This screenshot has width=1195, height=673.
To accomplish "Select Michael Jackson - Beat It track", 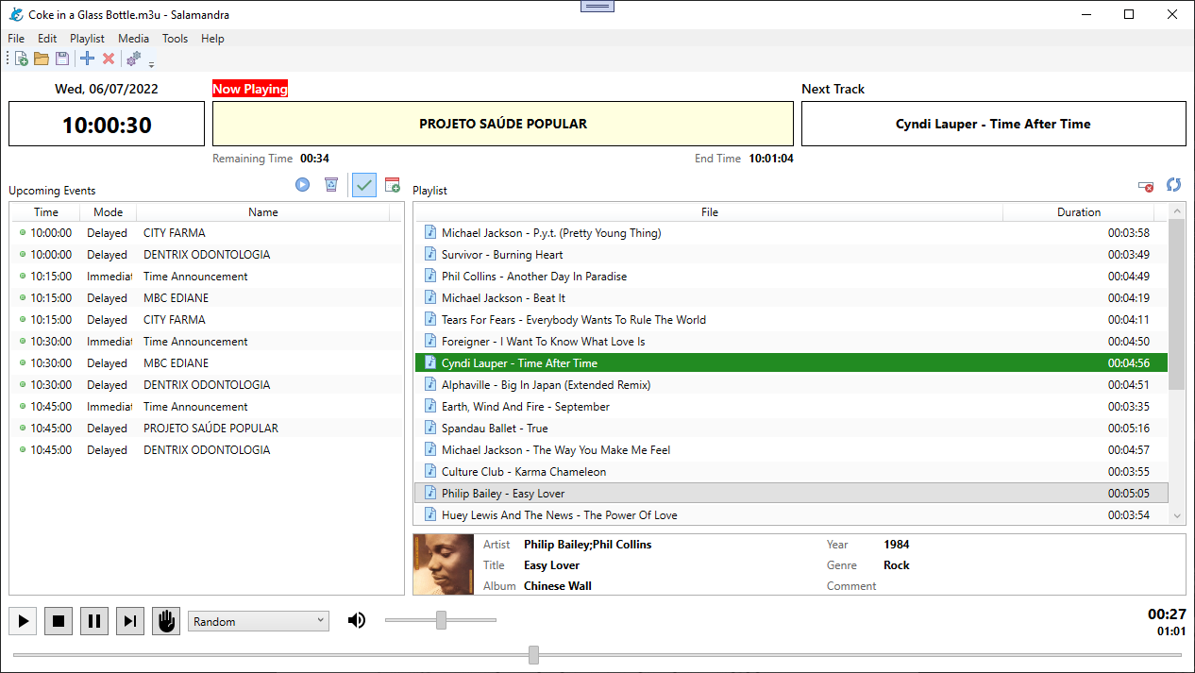I will tap(791, 298).
